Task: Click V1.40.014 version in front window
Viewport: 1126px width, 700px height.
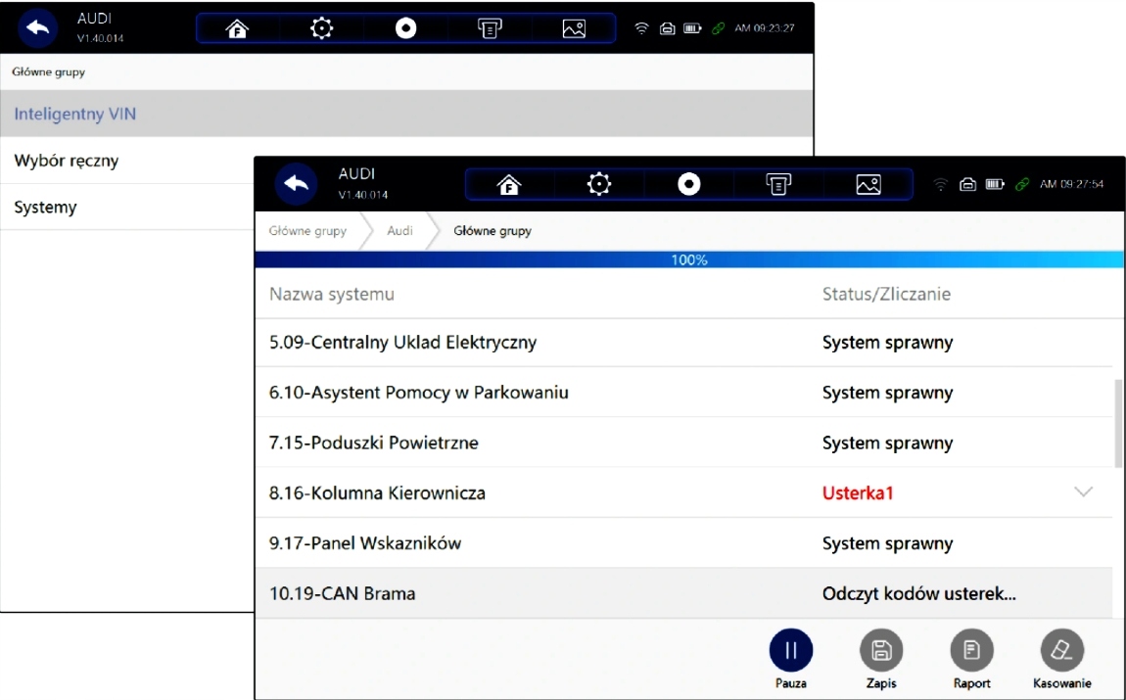Action: (363, 195)
